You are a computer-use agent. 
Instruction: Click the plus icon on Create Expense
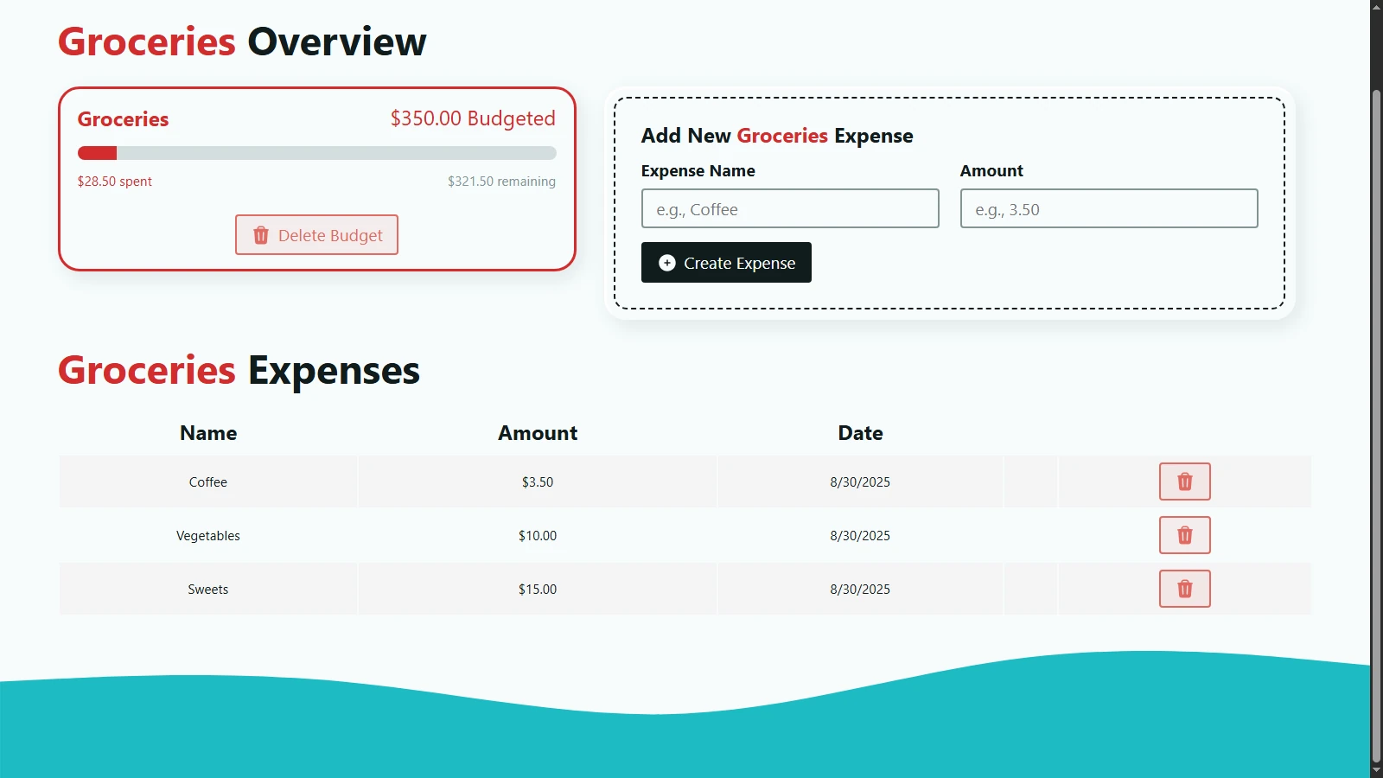666,263
